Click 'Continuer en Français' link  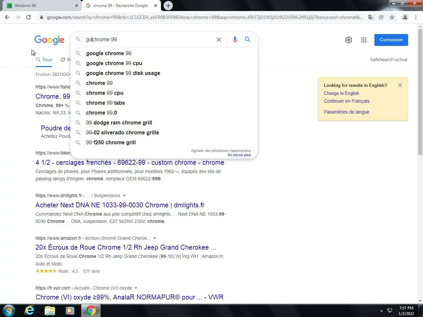pyautogui.click(x=347, y=101)
